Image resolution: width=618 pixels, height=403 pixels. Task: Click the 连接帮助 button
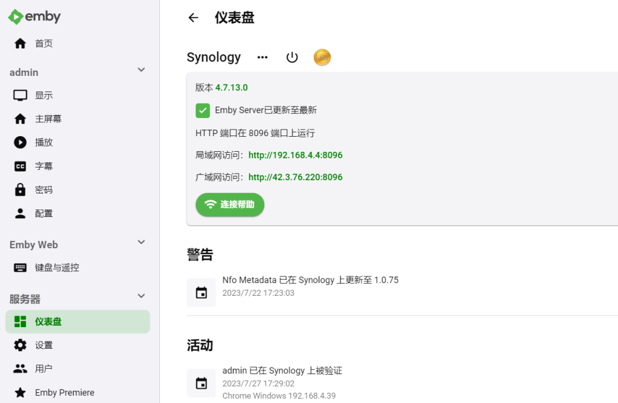point(230,205)
